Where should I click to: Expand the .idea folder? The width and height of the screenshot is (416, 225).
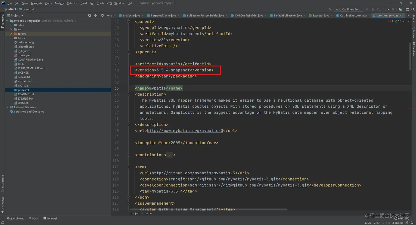click(x=11, y=25)
